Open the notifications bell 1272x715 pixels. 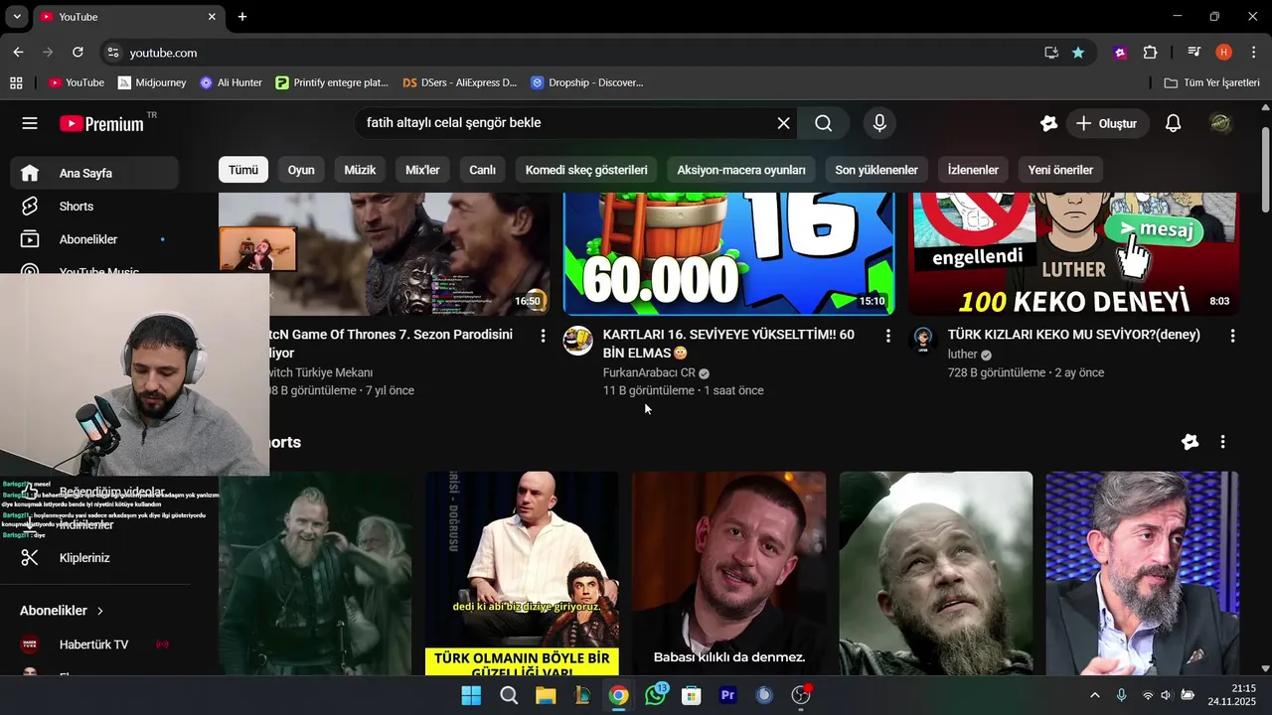click(1173, 123)
